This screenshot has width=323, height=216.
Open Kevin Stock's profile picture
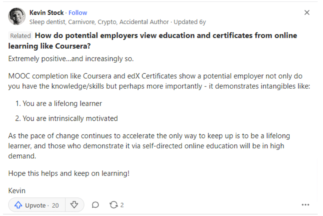point(17,16)
